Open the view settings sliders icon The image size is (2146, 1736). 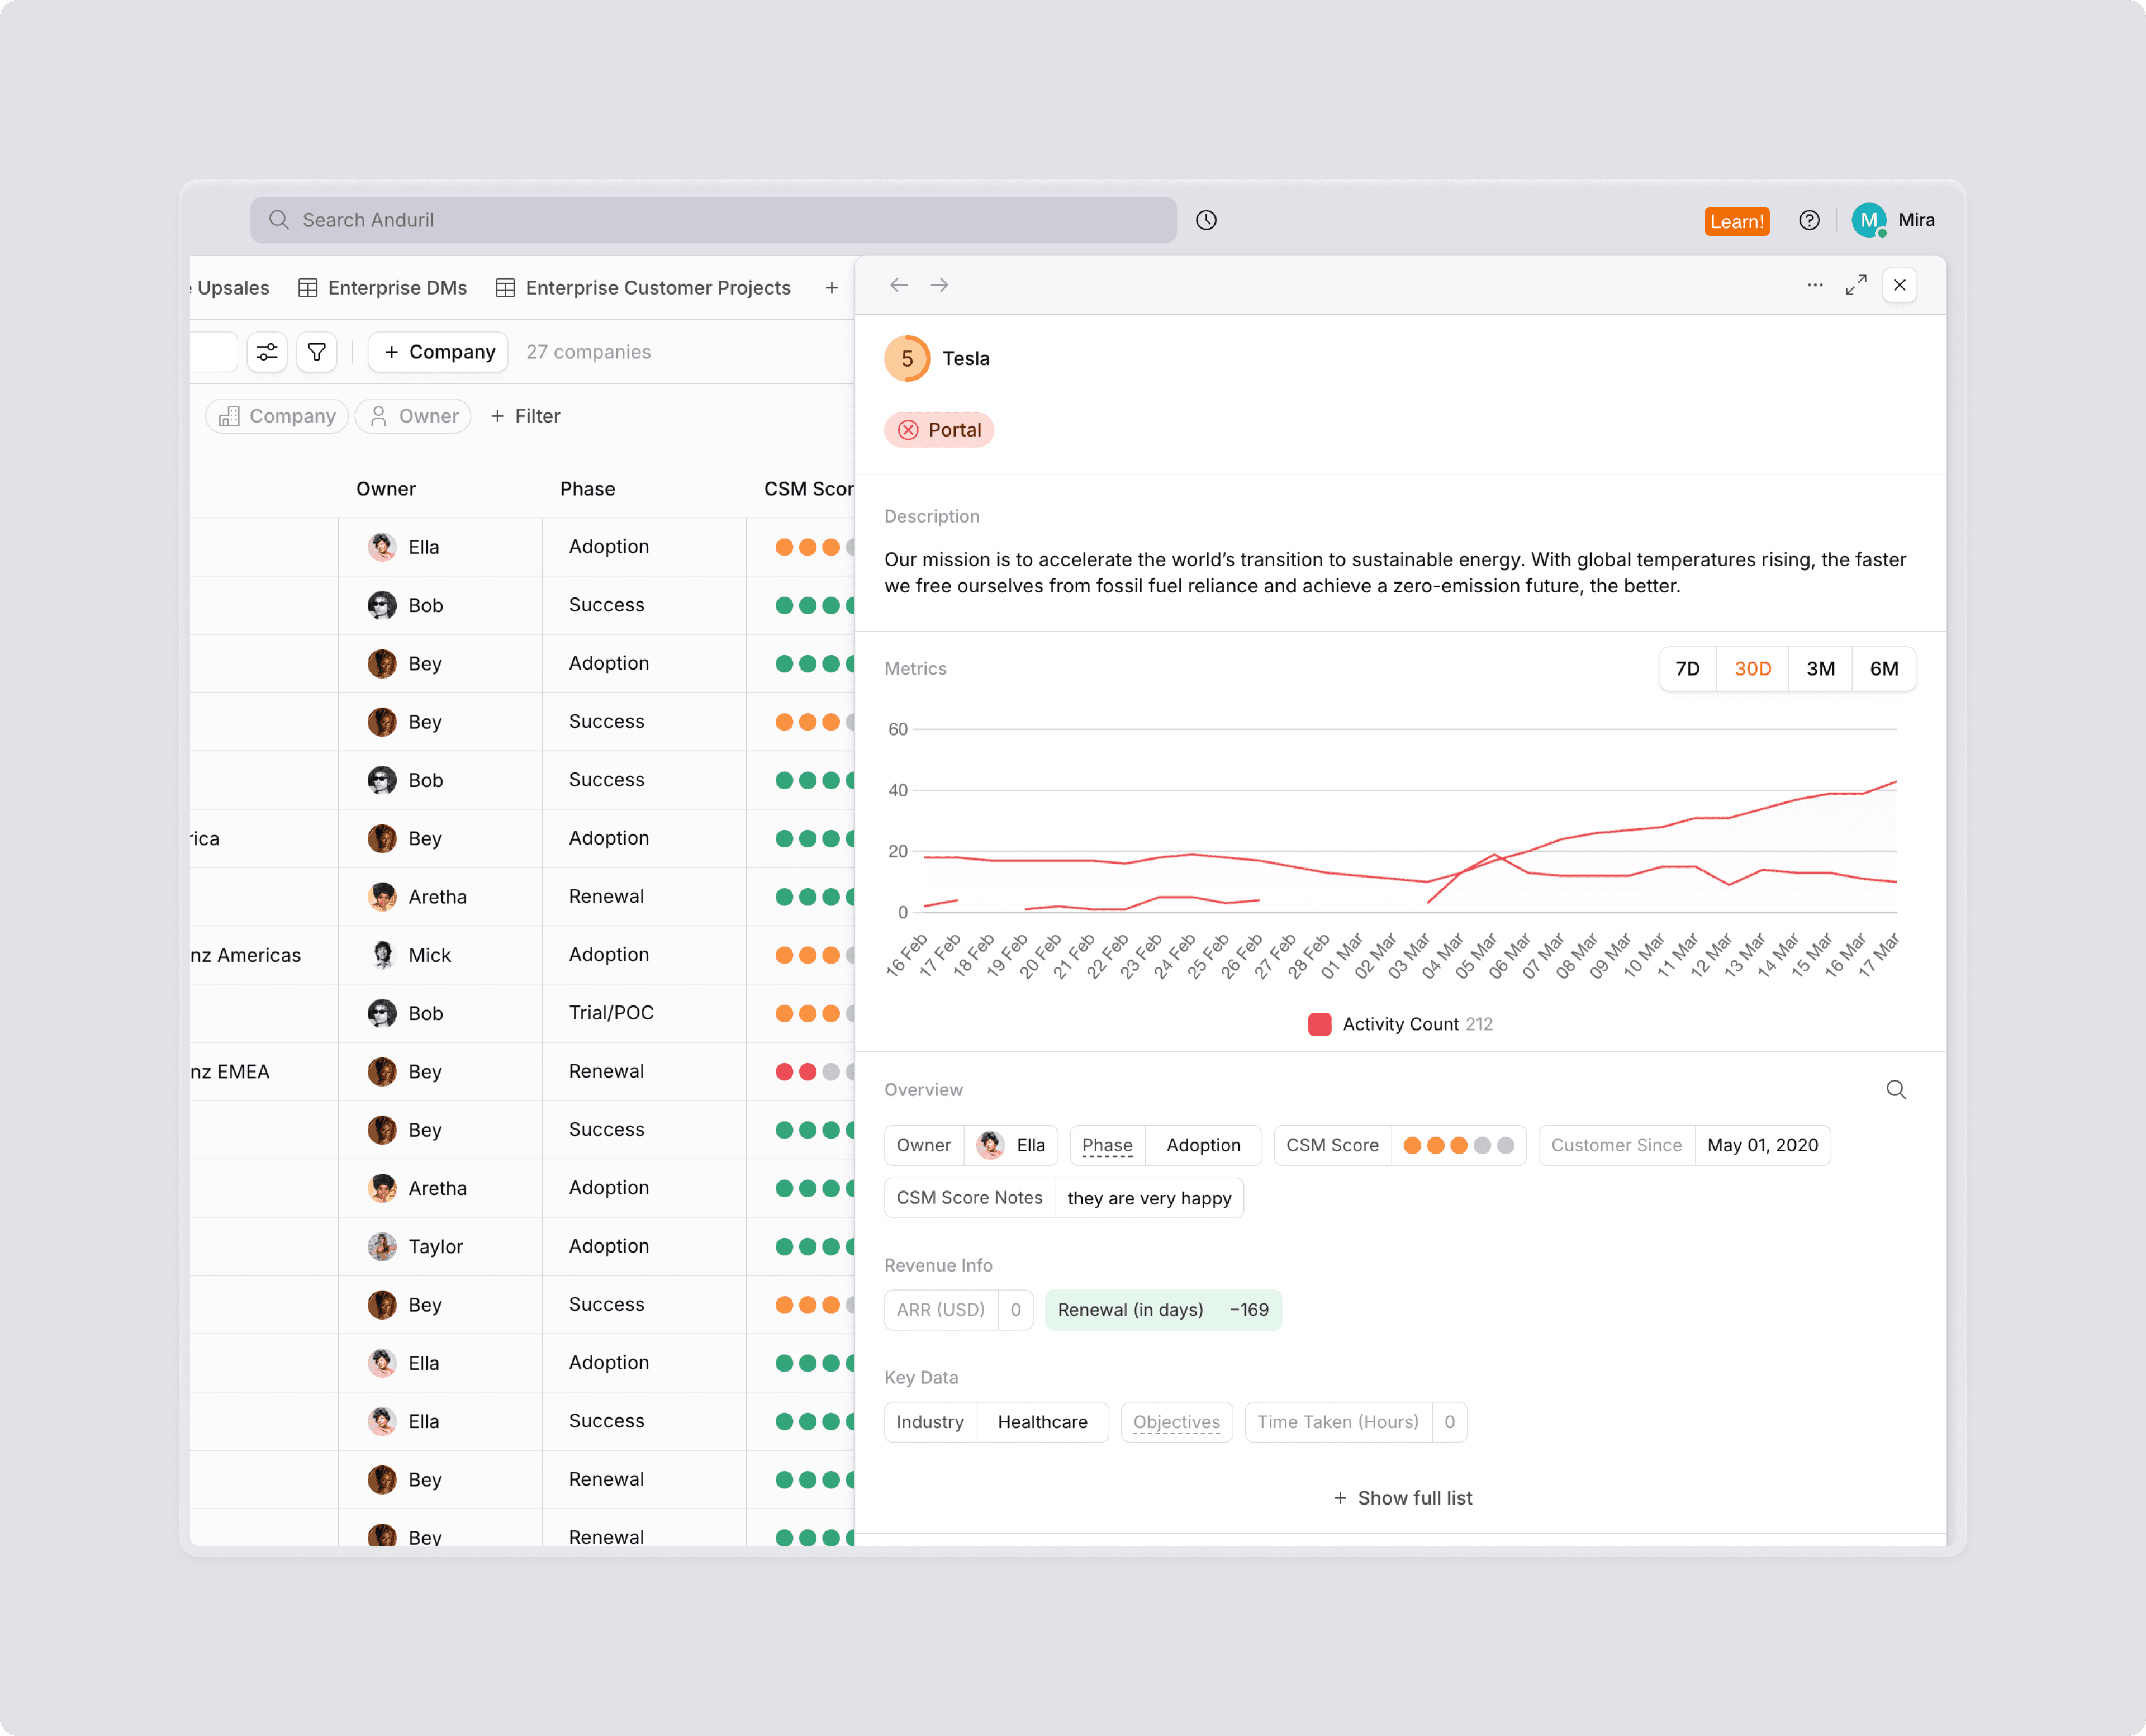(267, 352)
